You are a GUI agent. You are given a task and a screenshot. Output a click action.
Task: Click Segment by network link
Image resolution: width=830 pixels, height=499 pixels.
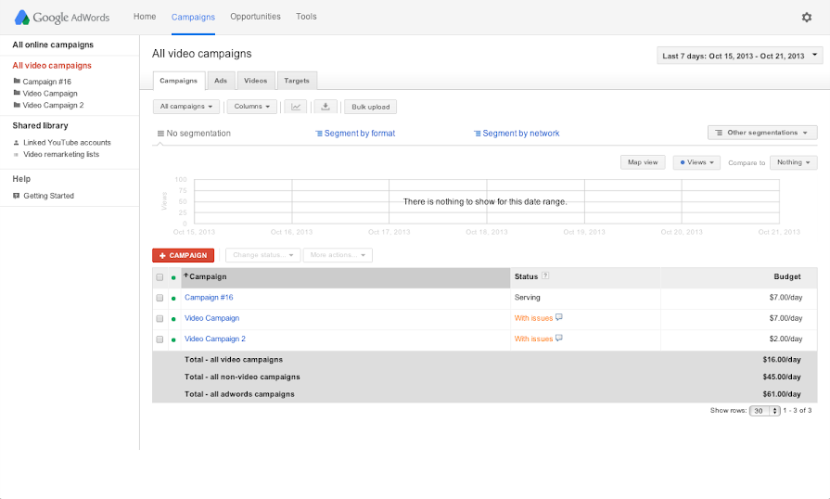(x=521, y=134)
